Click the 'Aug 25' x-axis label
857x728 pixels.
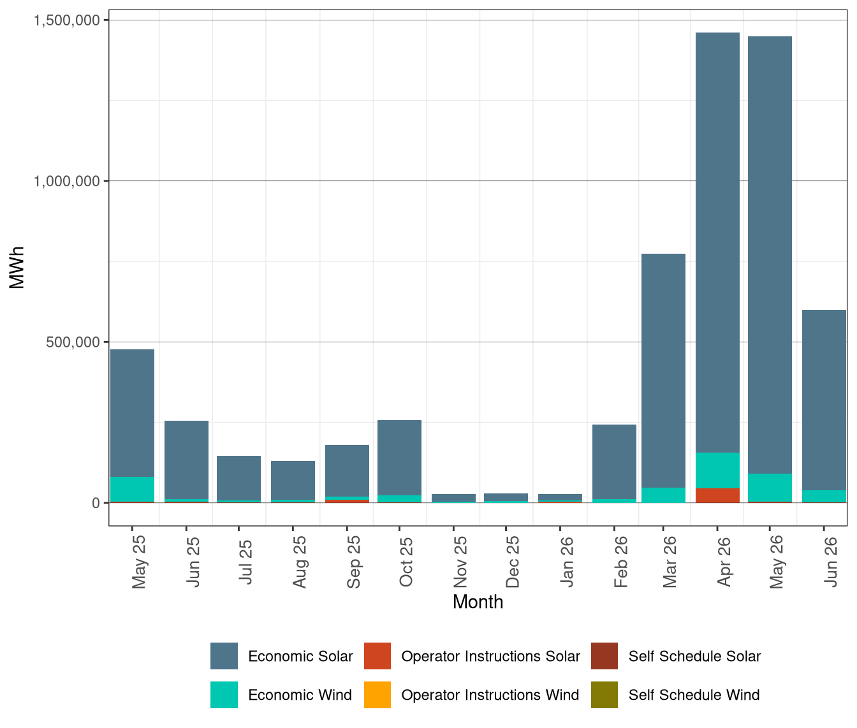[x=299, y=562]
